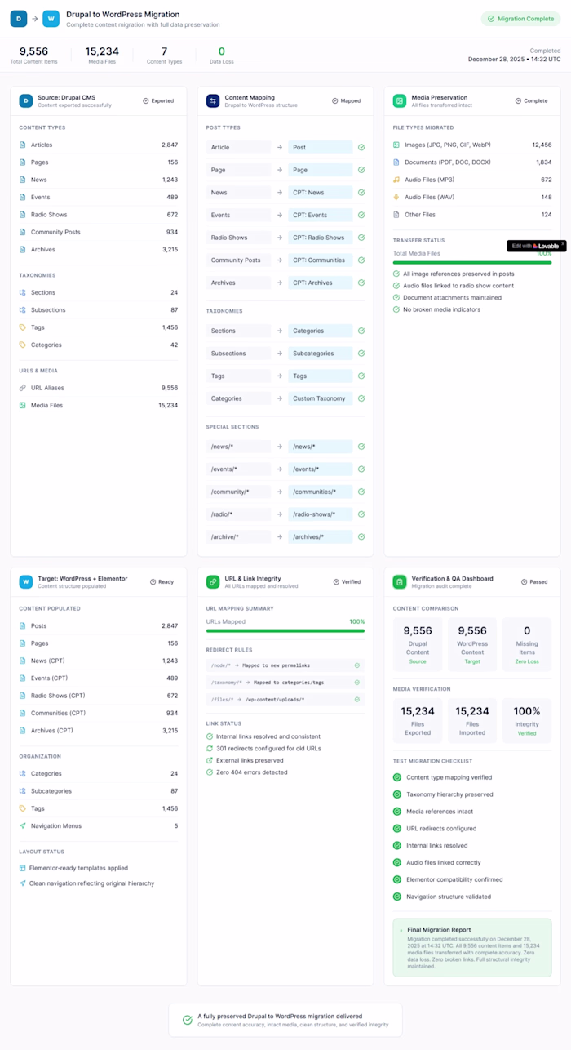The image size is (571, 1050).
Task: Click the Passed badge on Verification card
Action: [x=536, y=582]
